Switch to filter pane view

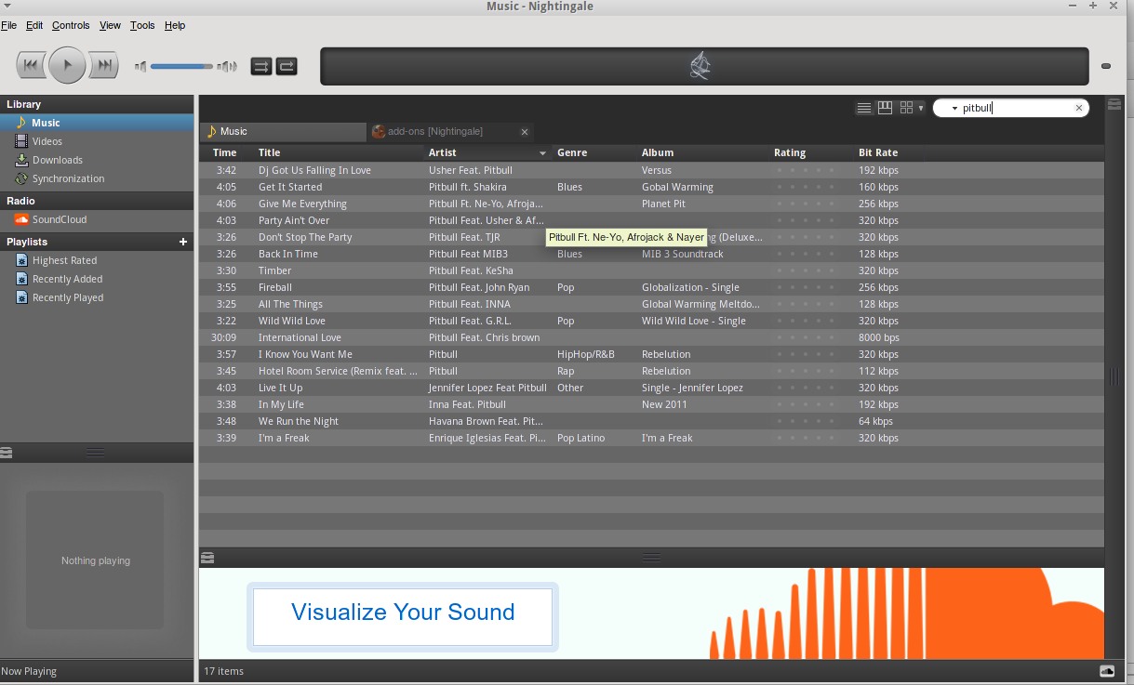[x=886, y=108]
